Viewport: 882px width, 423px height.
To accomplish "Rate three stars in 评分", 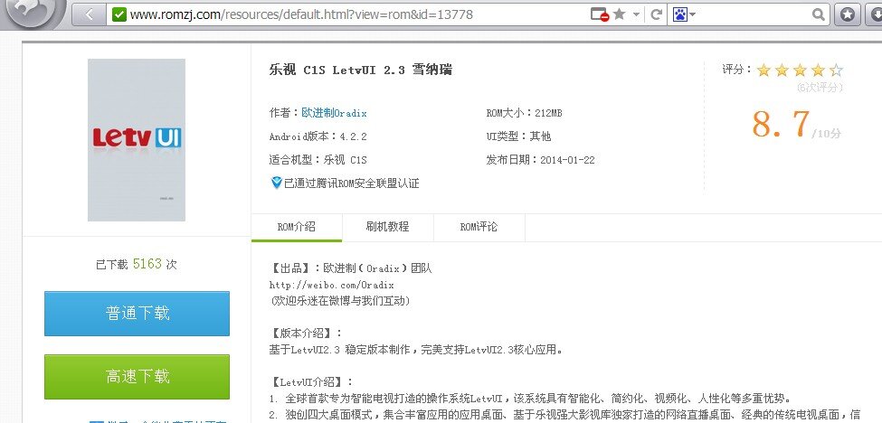I will point(800,70).
